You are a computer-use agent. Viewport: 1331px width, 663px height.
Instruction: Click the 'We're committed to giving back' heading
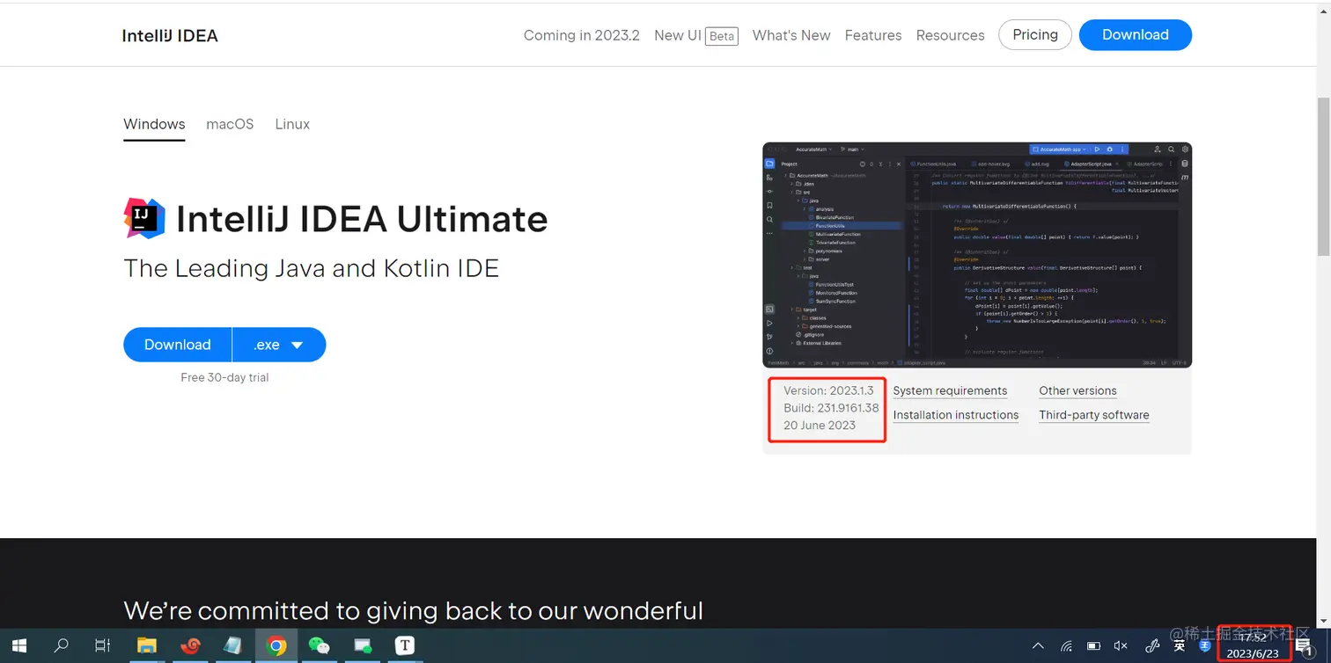(414, 610)
